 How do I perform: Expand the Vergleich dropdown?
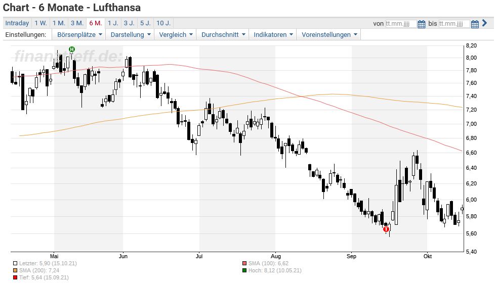point(176,35)
